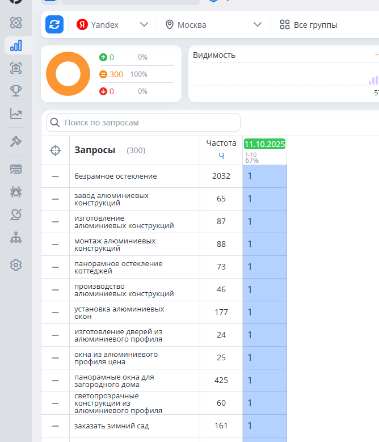Click the 'Частота' column header
Image resolution: width=379 pixels, height=442 pixels.
(x=221, y=143)
